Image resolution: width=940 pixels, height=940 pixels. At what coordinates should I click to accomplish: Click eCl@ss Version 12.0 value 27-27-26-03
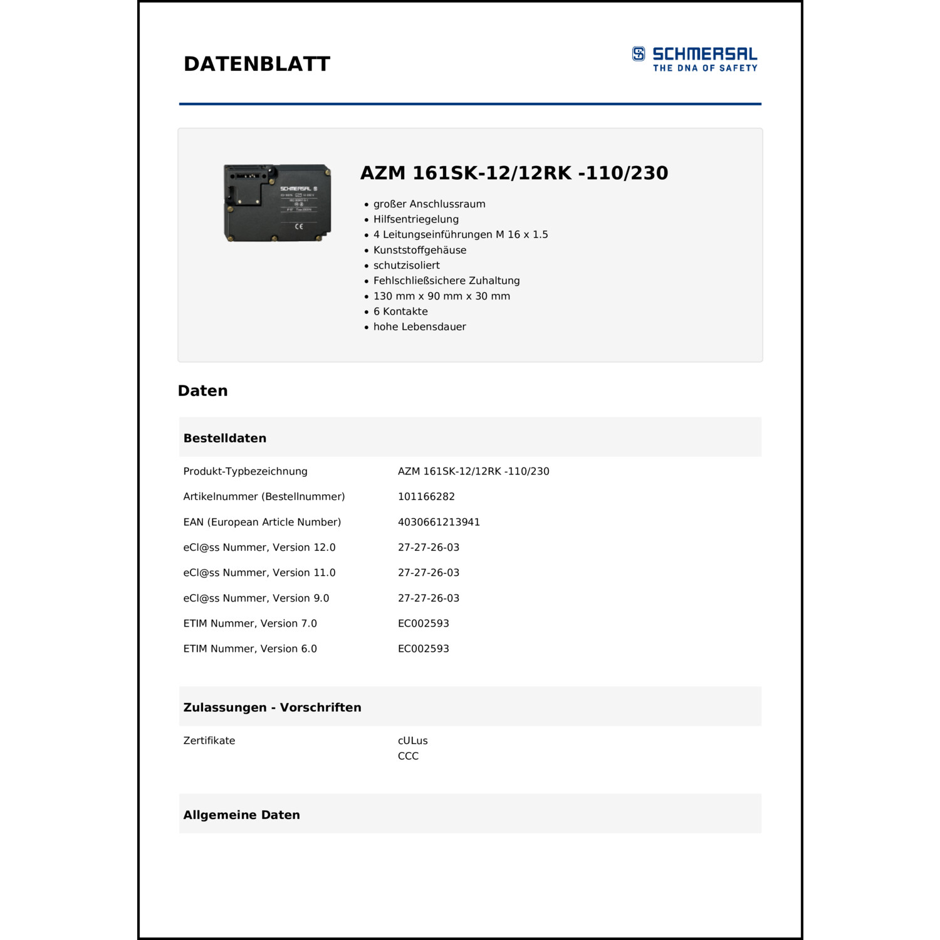coord(429,547)
